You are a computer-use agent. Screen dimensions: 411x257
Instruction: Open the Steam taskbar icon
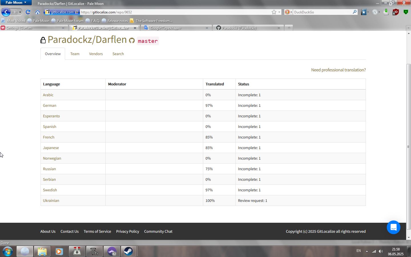[x=129, y=252]
